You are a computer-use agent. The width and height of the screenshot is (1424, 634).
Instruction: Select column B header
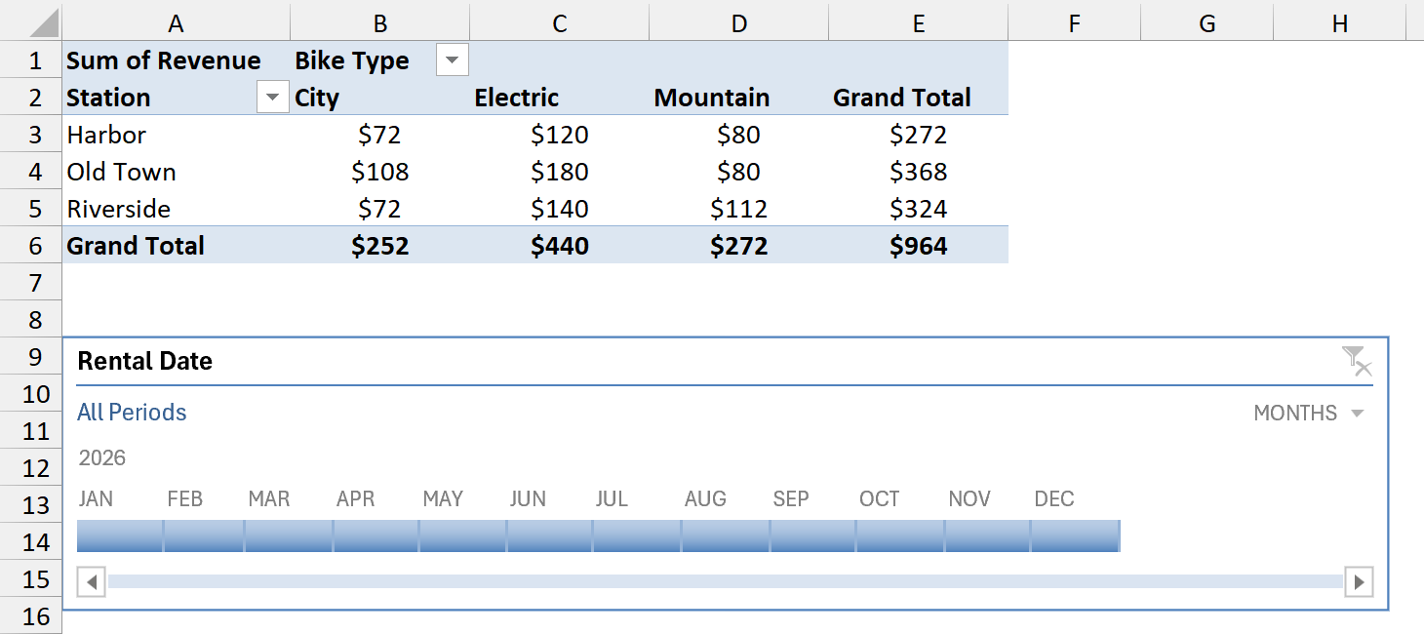380,23
